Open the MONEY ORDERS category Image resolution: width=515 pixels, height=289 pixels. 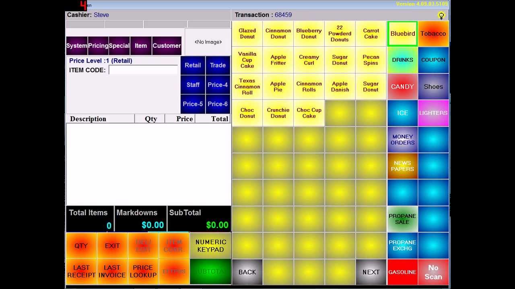pos(402,139)
